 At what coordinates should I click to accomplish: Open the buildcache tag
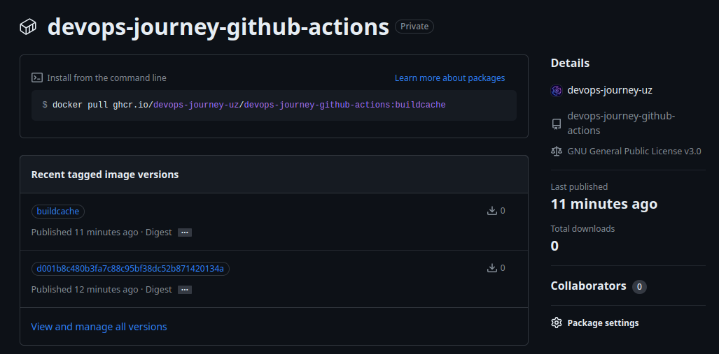pos(58,212)
